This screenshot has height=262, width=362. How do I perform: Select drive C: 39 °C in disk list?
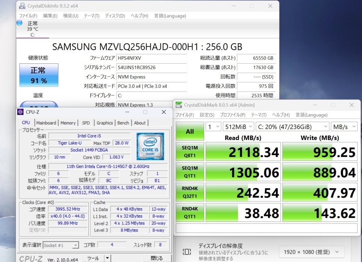pos(33,29)
